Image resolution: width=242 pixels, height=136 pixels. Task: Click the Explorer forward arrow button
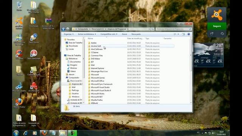point(68,29)
